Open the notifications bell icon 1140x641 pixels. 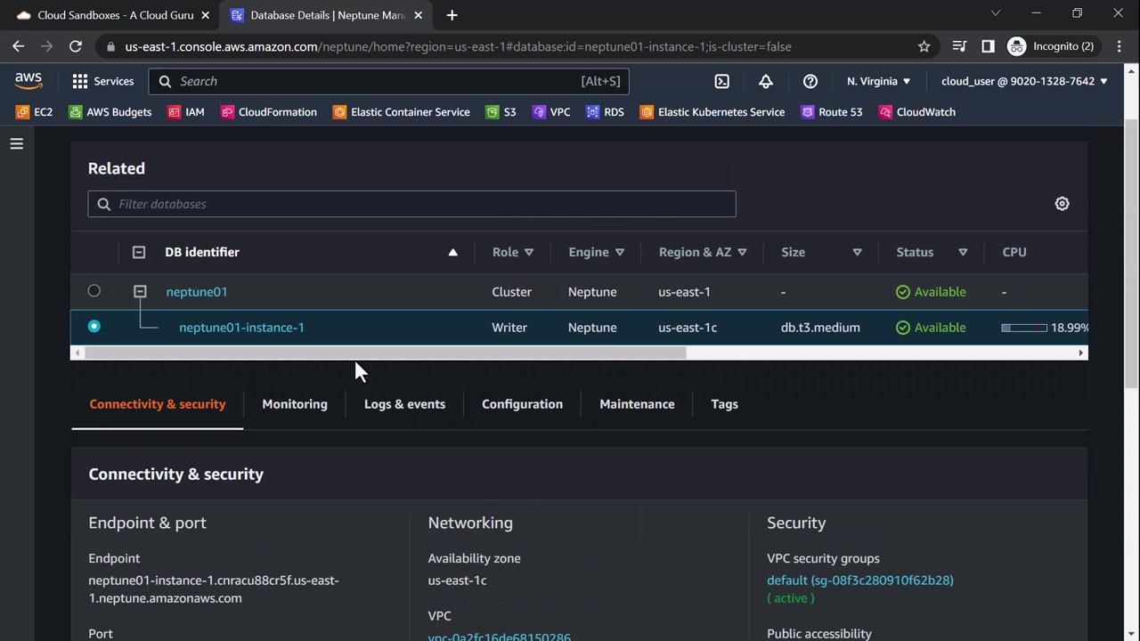tap(766, 81)
